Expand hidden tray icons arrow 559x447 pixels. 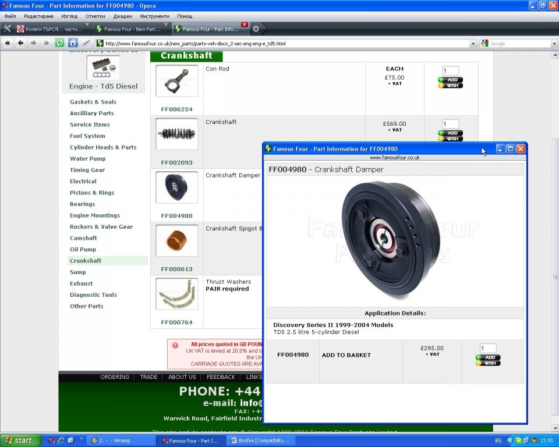tap(510, 441)
